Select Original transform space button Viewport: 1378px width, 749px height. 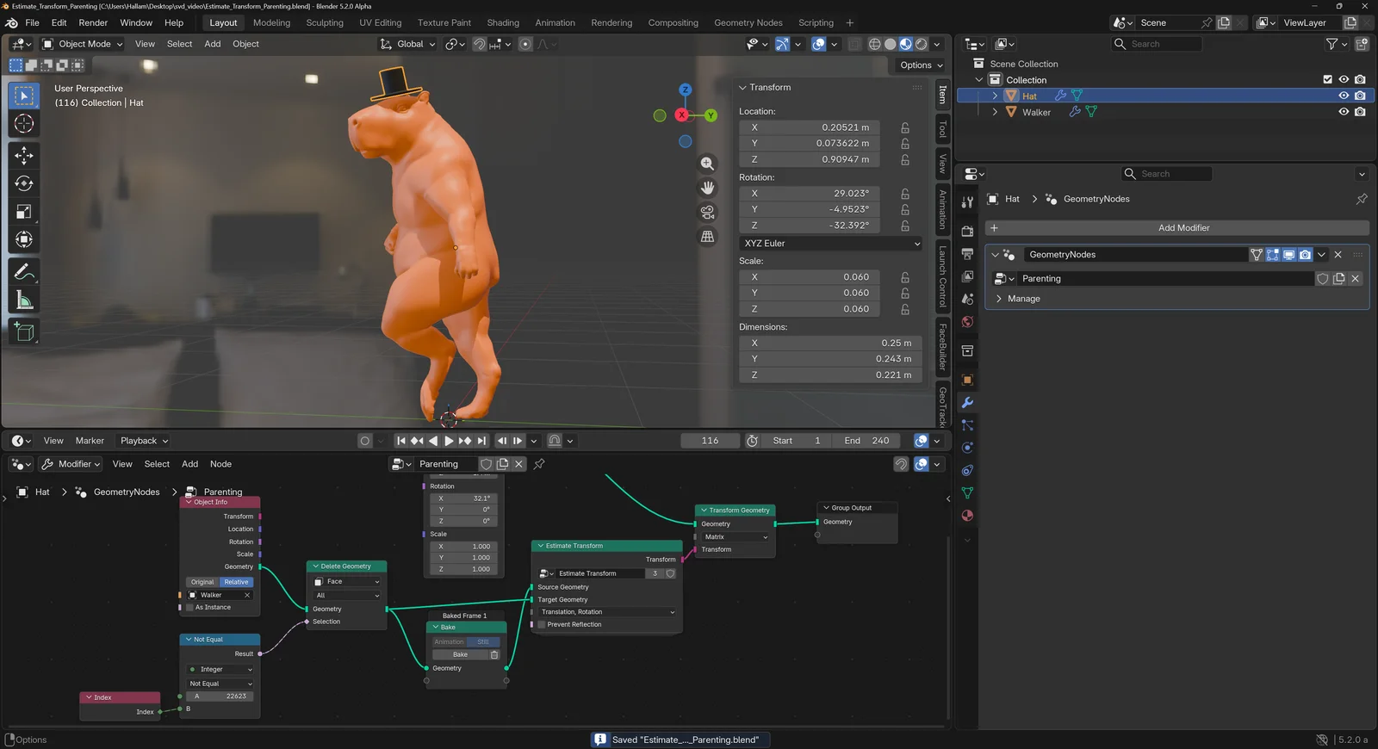point(202,582)
